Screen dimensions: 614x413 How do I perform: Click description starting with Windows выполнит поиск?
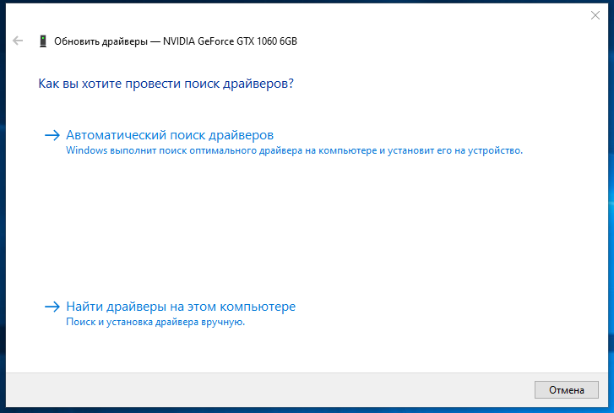coord(294,150)
